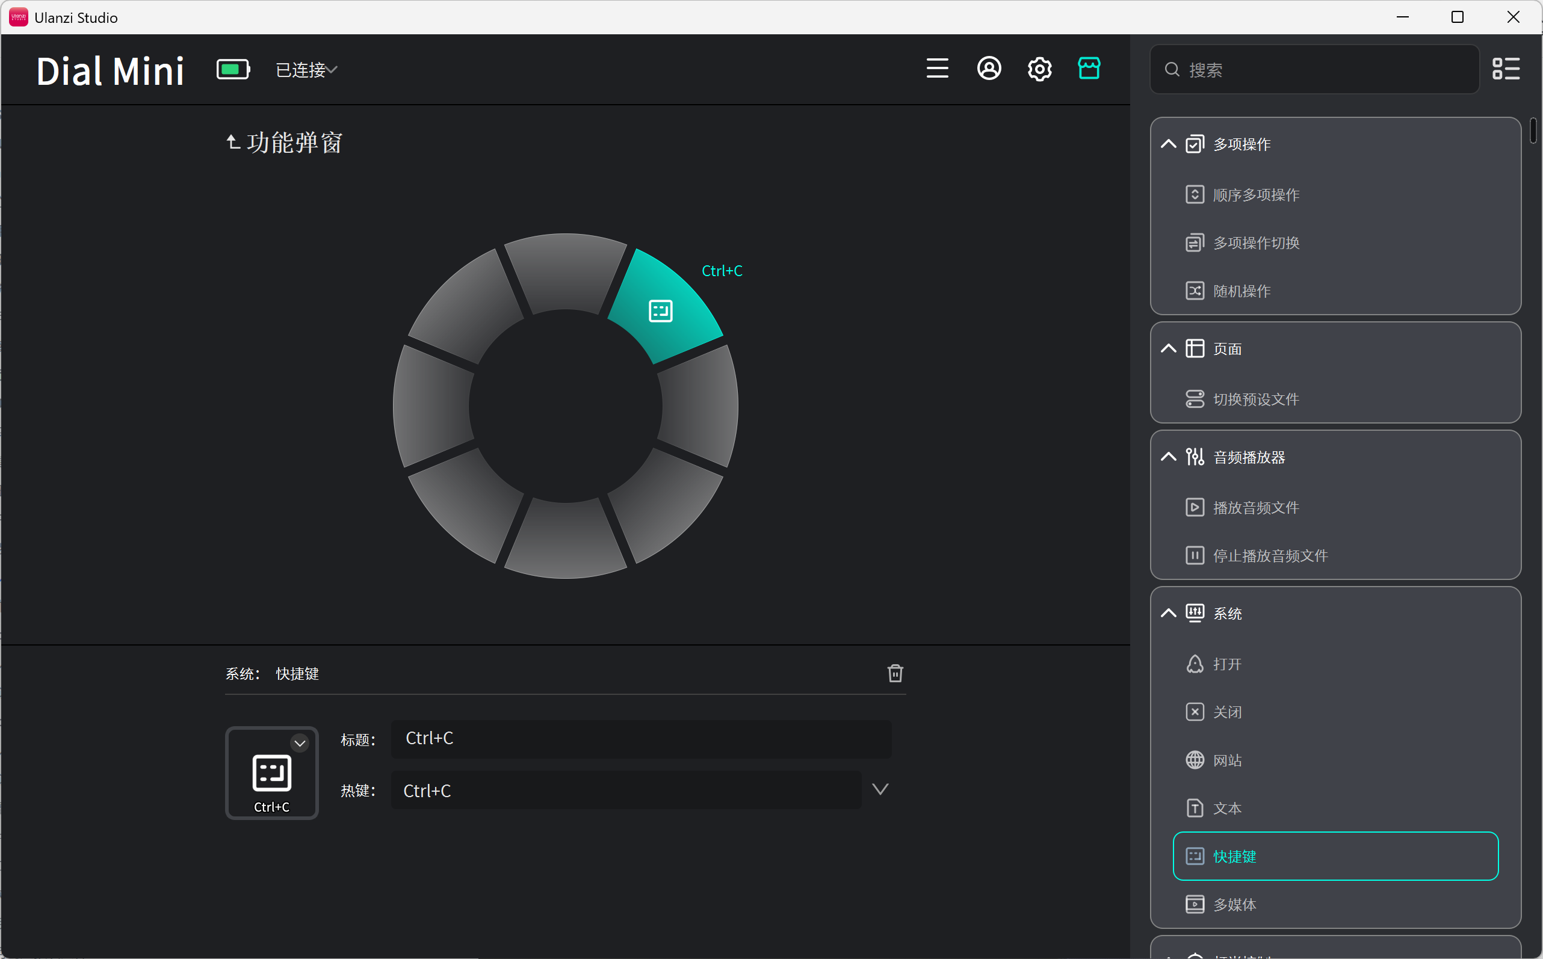Viewport: 1543px width, 959px height.
Task: Collapse the 音频播放器 category
Action: [1168, 457]
